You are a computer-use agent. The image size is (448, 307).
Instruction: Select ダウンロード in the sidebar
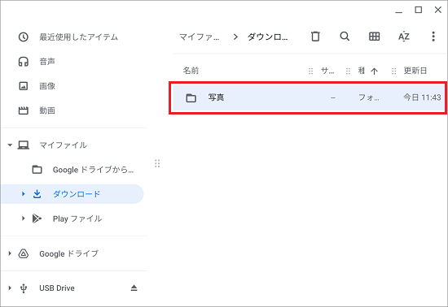click(77, 194)
